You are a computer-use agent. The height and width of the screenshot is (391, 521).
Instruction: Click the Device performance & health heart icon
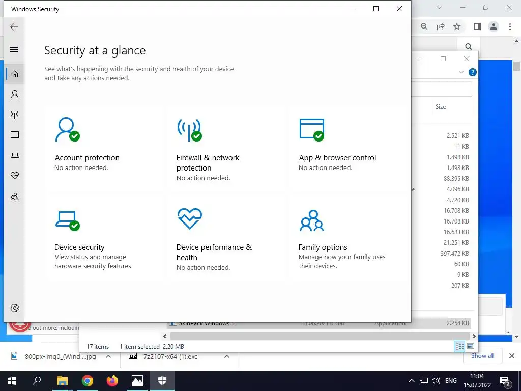pos(190,218)
